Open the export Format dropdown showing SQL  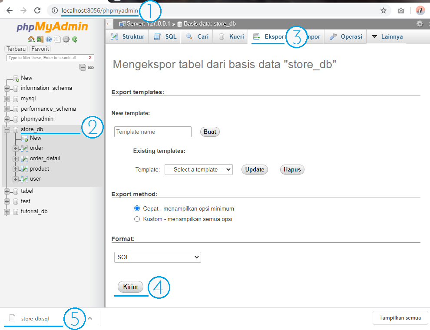click(x=157, y=257)
